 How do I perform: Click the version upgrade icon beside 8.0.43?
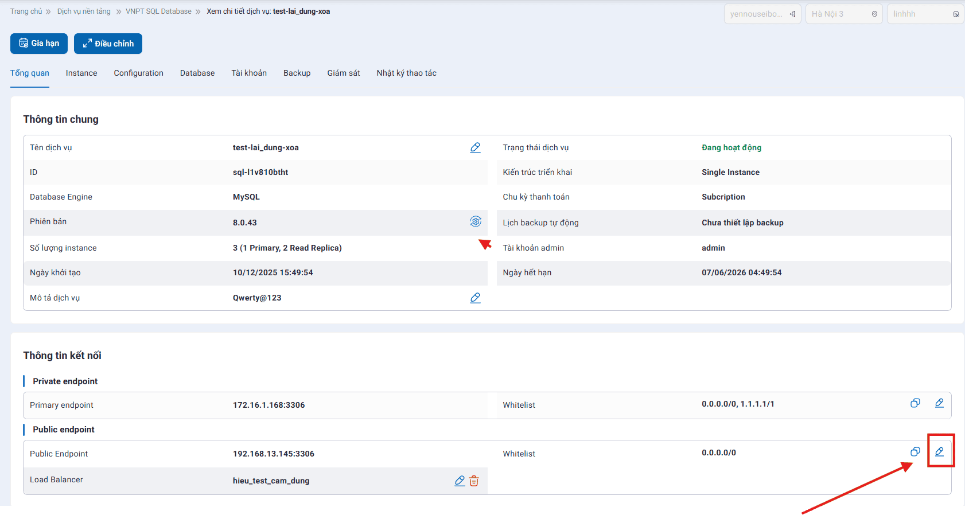tap(475, 221)
